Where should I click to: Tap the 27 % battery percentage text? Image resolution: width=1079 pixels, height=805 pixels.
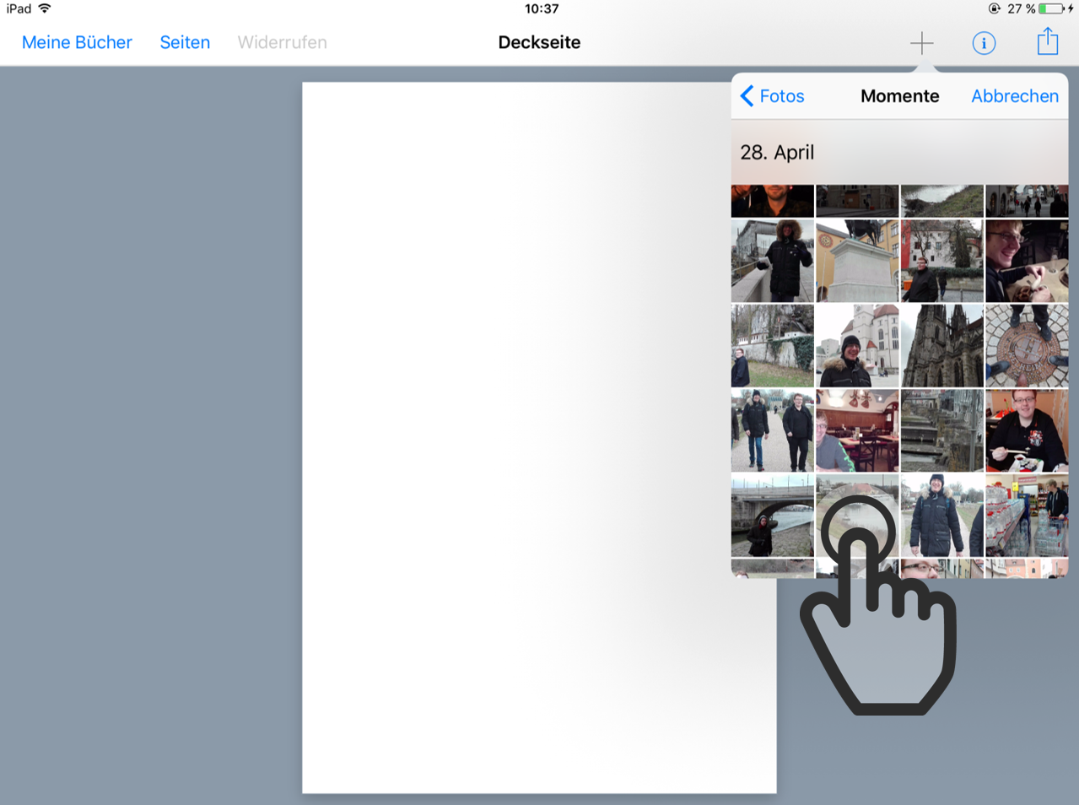[1021, 8]
